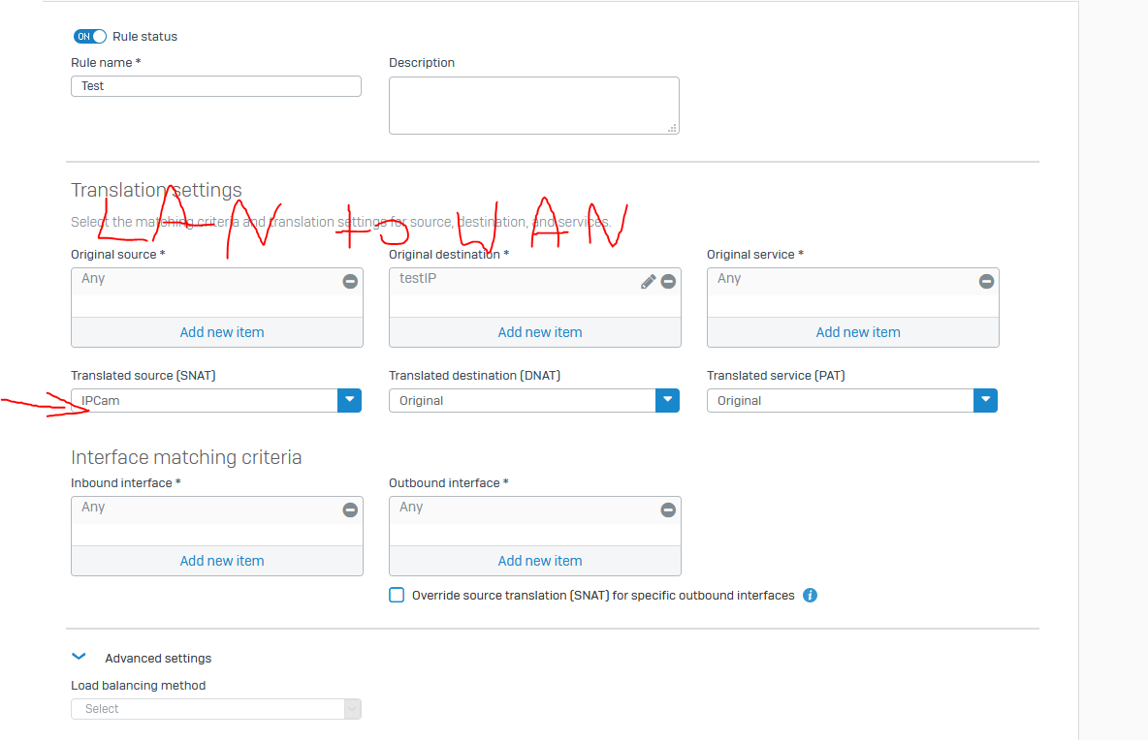Remove Any from Inbound interface list
This screenshot has width=1148, height=740.
pos(350,510)
